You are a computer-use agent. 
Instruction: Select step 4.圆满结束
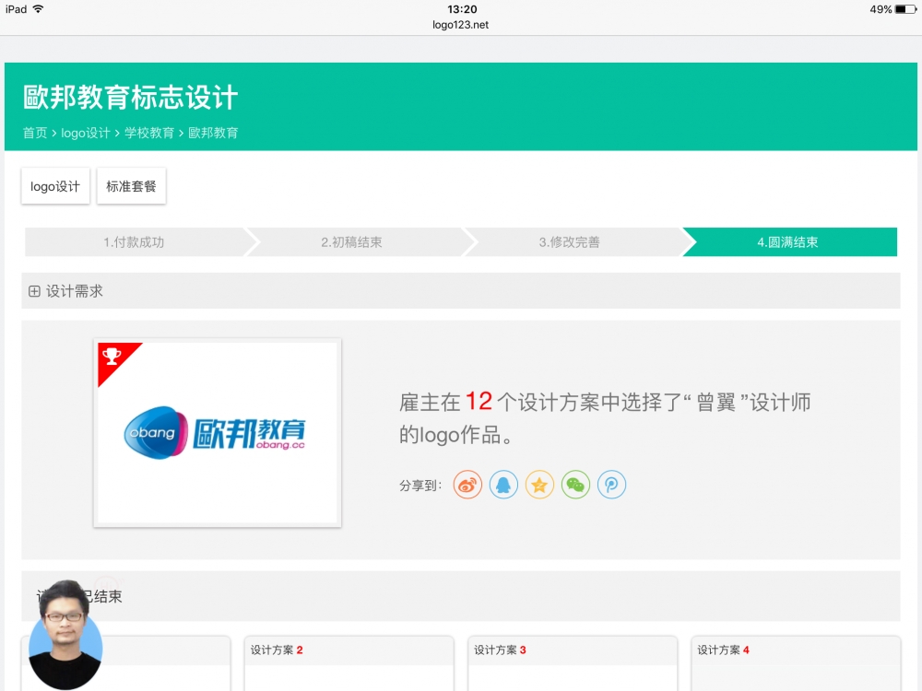[x=787, y=242]
